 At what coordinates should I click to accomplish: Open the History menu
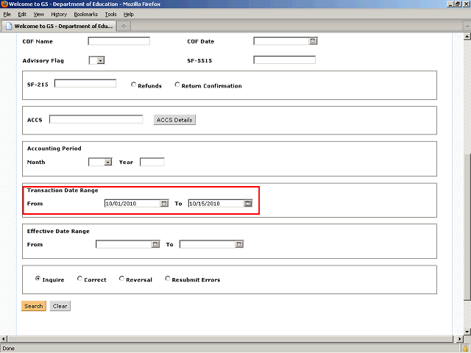tap(59, 15)
